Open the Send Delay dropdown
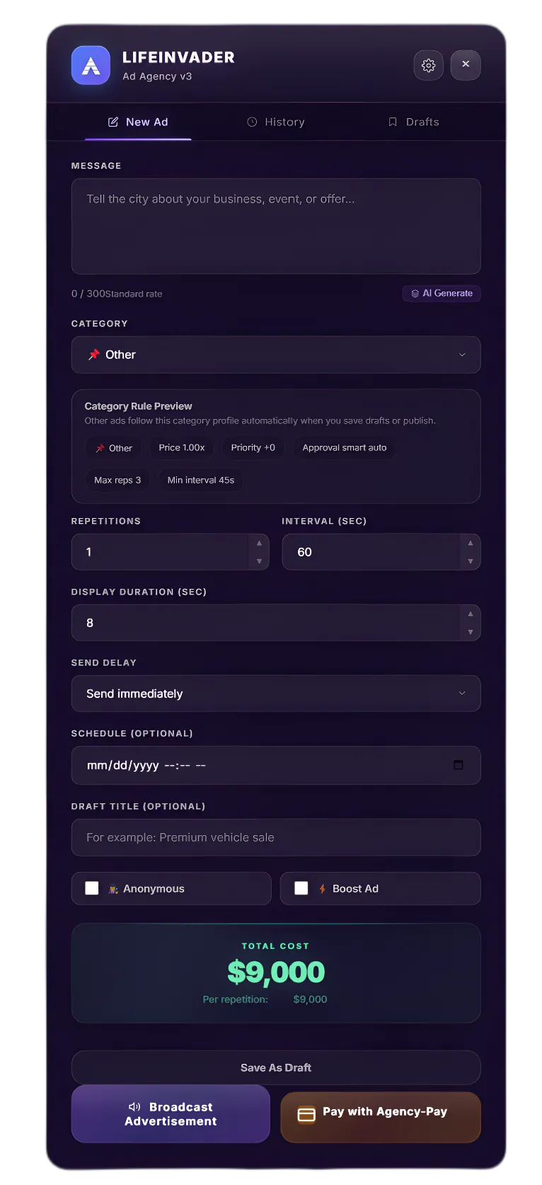Screen dimensions: 542x1185 (x=276, y=694)
